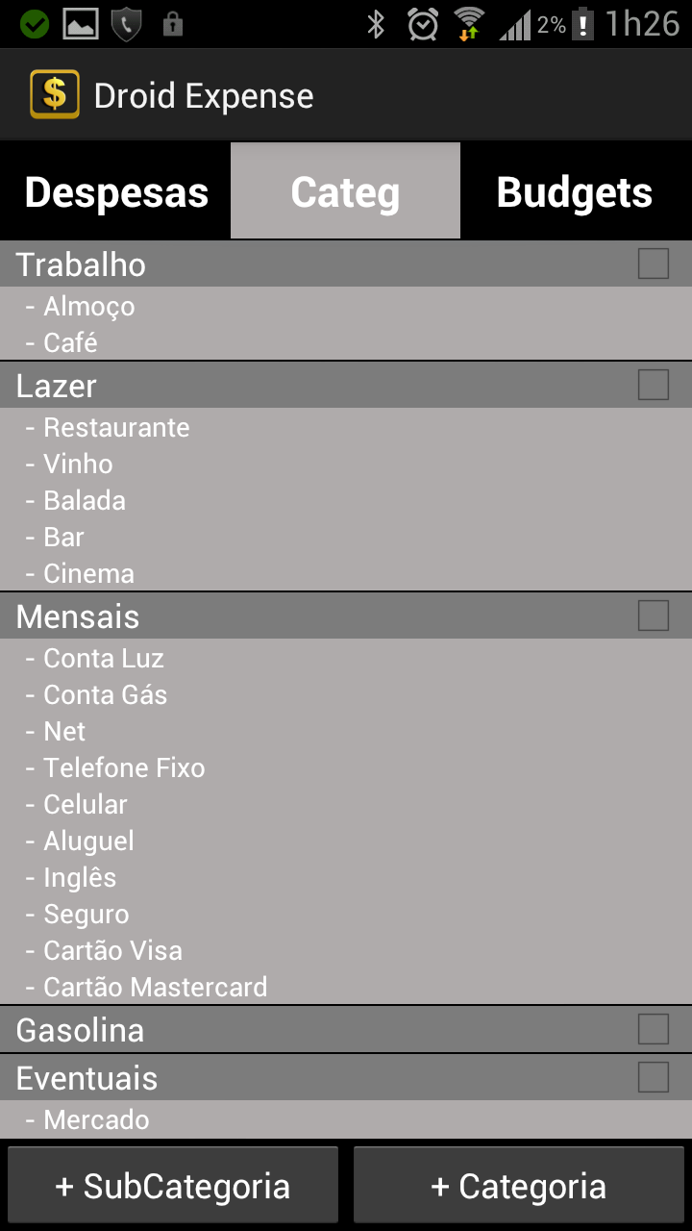692x1231 pixels.
Task: Check the Lazer category checkbox
Action: pos(654,385)
